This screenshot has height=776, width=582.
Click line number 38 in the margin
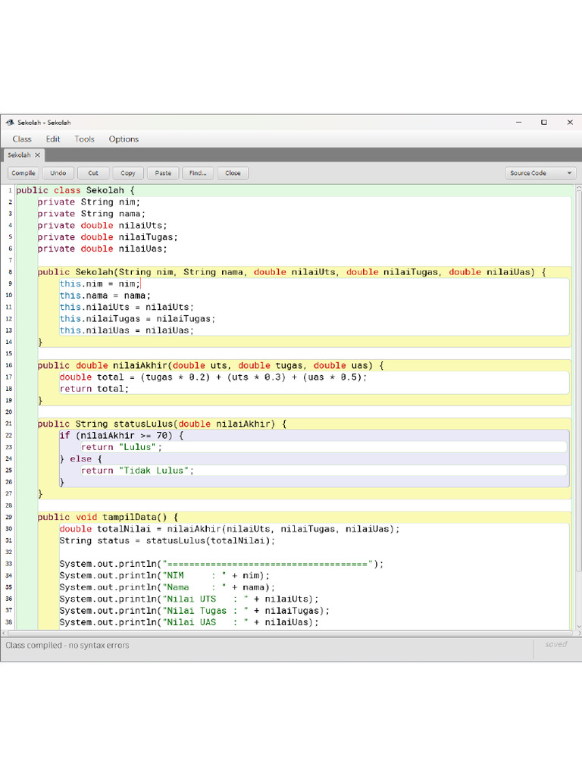(x=9, y=623)
